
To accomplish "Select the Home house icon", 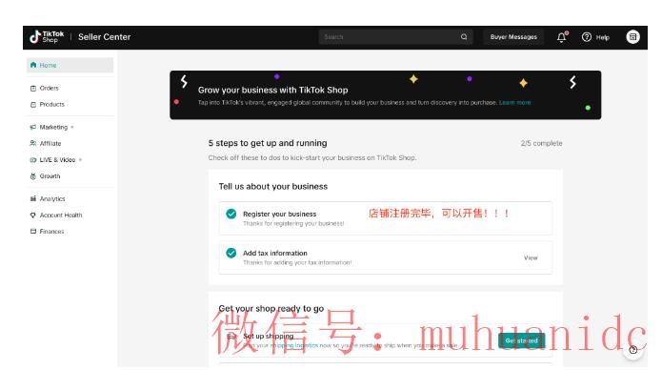I will click(33, 65).
